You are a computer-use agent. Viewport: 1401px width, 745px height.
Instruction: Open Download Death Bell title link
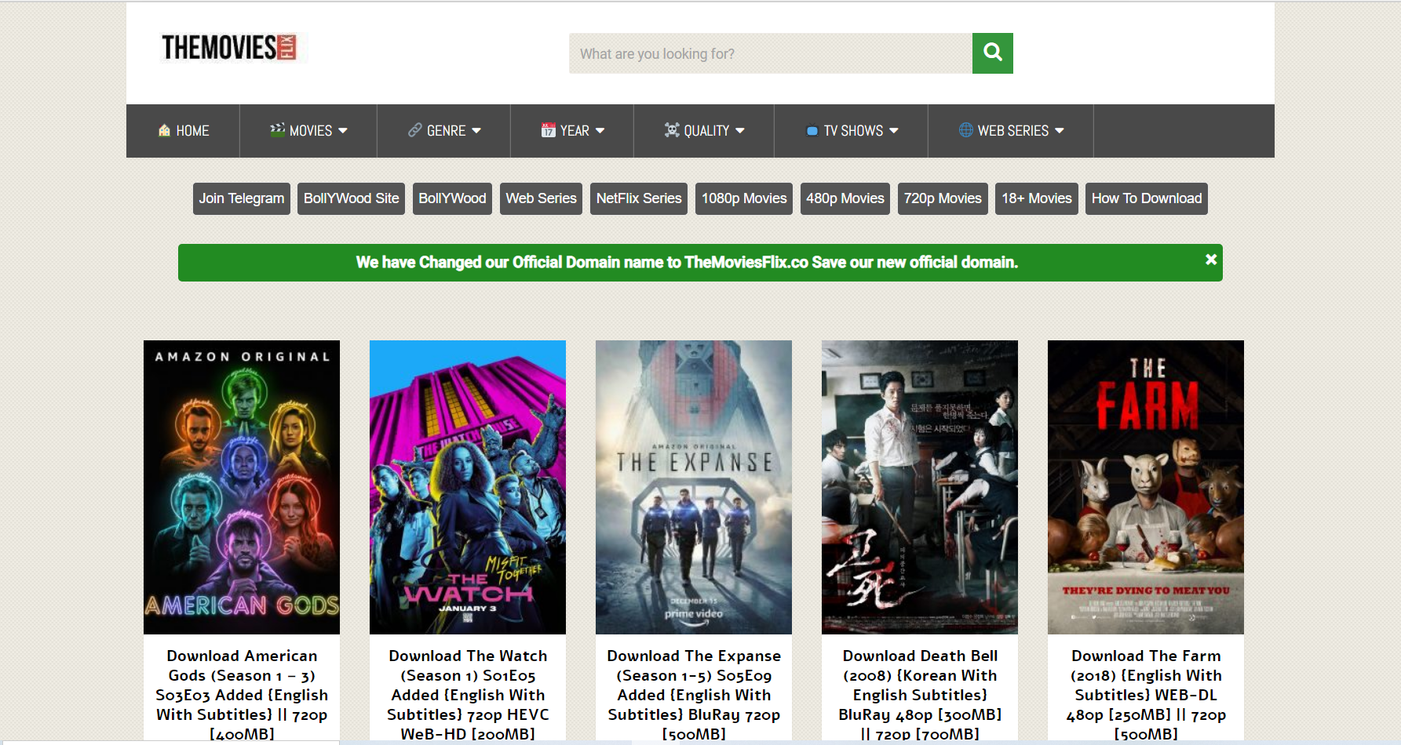coord(920,695)
